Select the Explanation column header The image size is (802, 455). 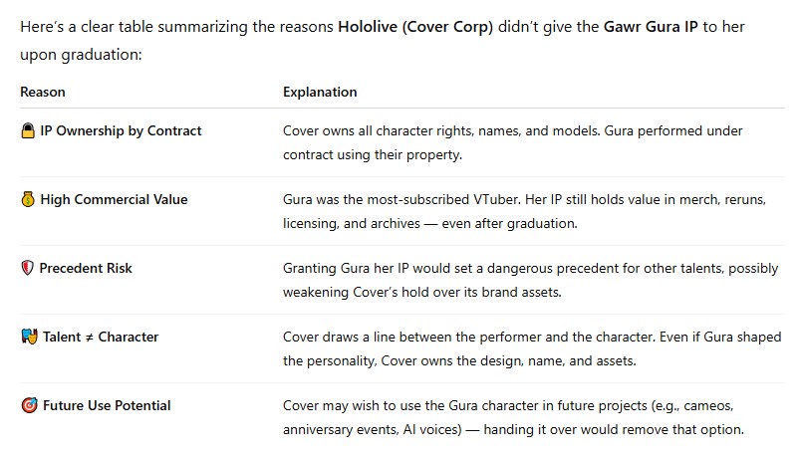click(x=320, y=92)
